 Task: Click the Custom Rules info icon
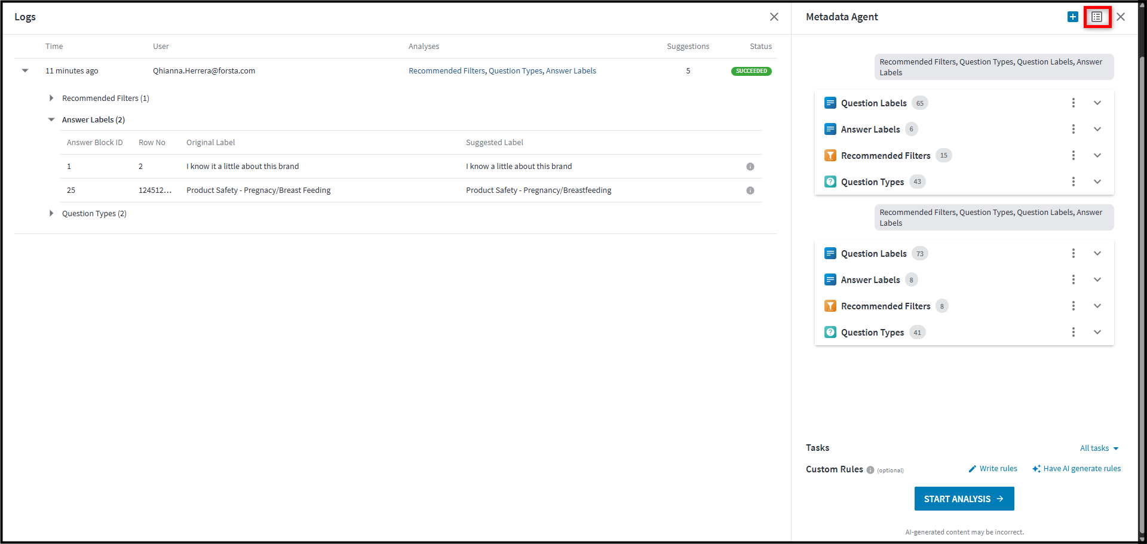[x=870, y=470]
